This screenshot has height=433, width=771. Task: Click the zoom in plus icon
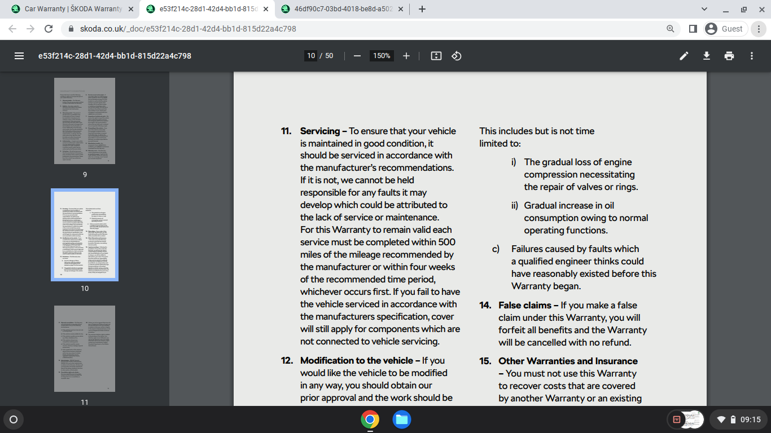click(406, 56)
